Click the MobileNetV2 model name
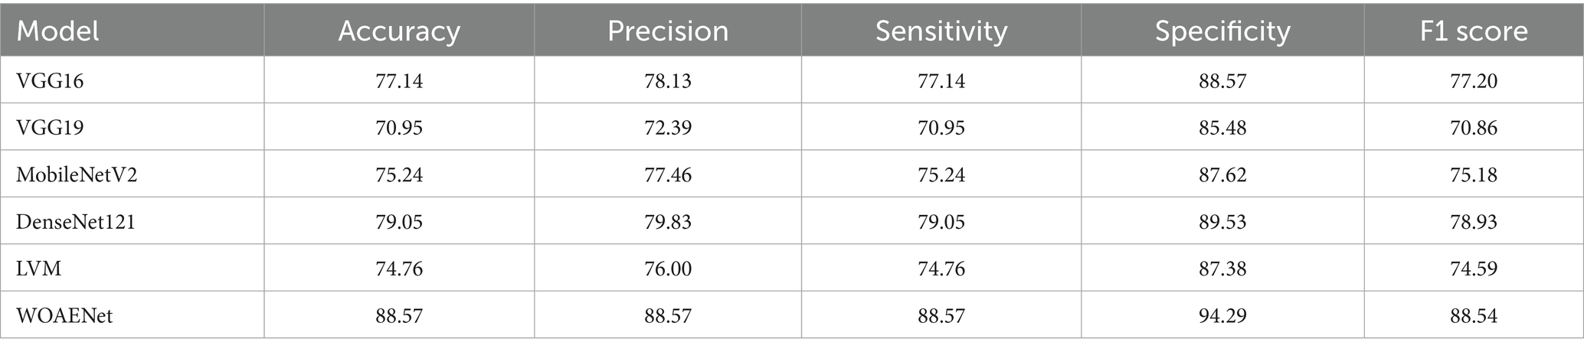Image resolution: width=1584 pixels, height=352 pixels. point(77,174)
